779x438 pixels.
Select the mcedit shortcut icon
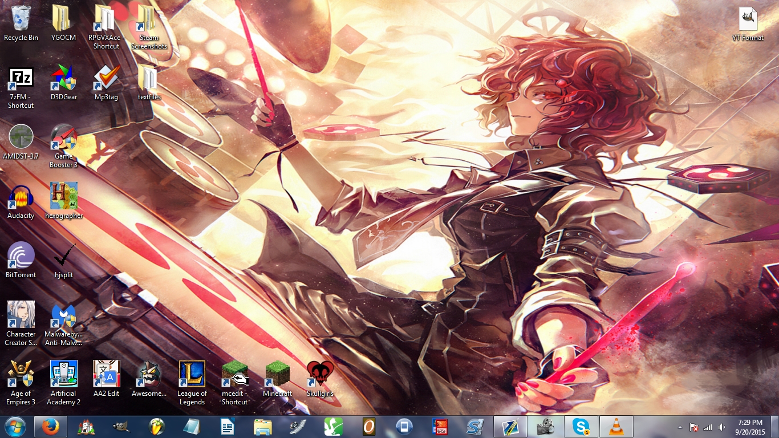click(234, 383)
